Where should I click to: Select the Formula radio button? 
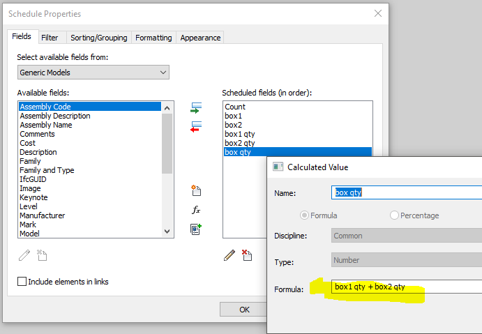click(304, 215)
